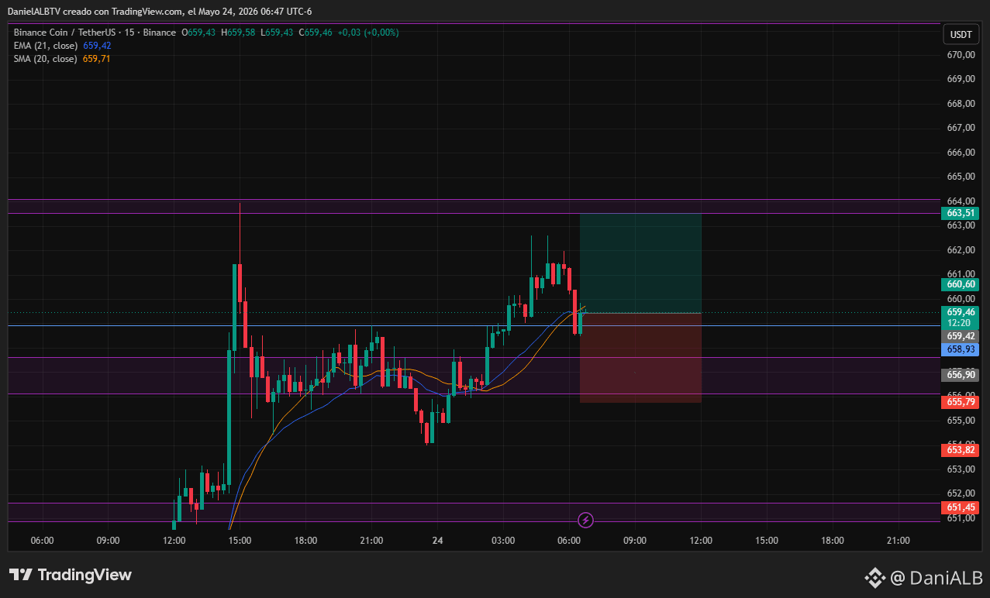
Task: Click the 662,00 price axis label
Action: (961, 249)
